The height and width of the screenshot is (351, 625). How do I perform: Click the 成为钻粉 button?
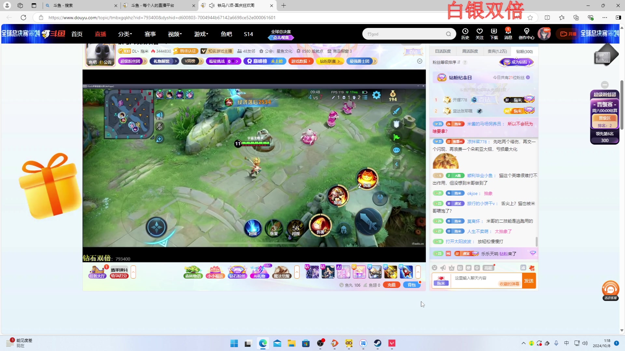tap(517, 62)
